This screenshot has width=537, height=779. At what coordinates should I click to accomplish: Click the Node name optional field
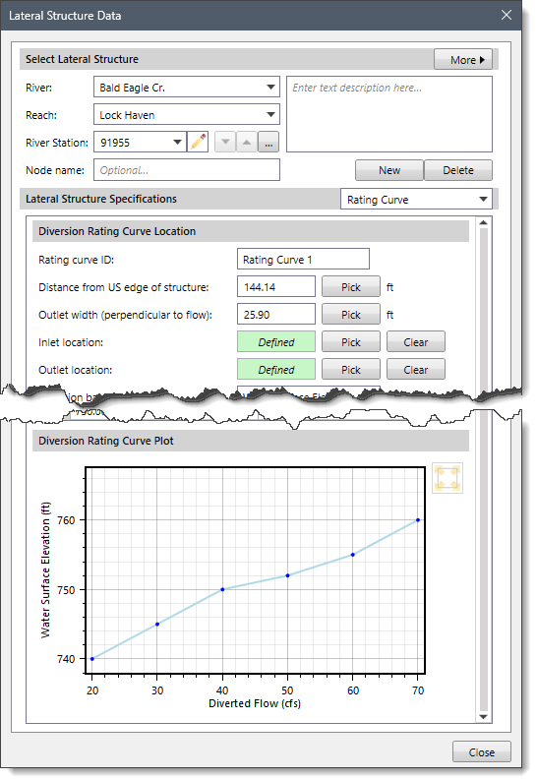(187, 170)
